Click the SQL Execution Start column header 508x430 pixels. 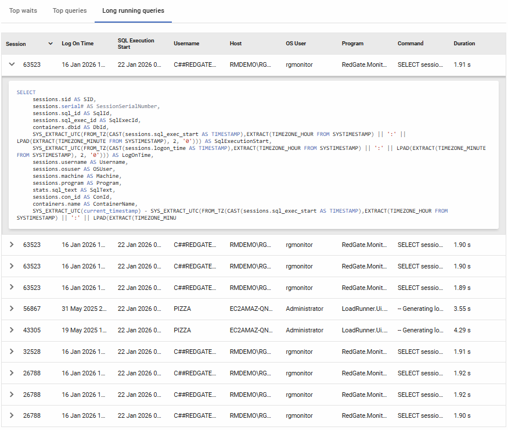tap(136, 44)
